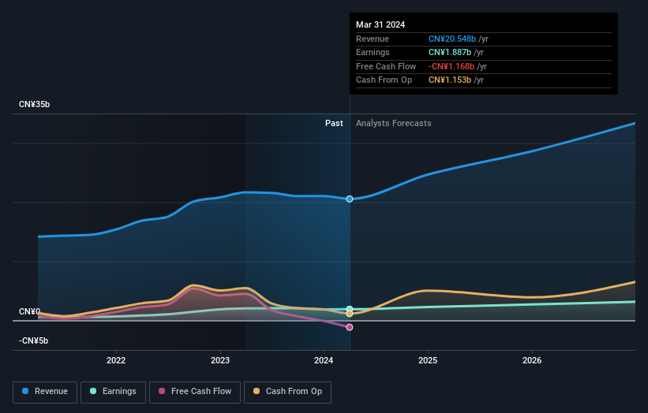This screenshot has height=413, width=648.
Task: Click the 2023 x-axis label
Action: 220,360
